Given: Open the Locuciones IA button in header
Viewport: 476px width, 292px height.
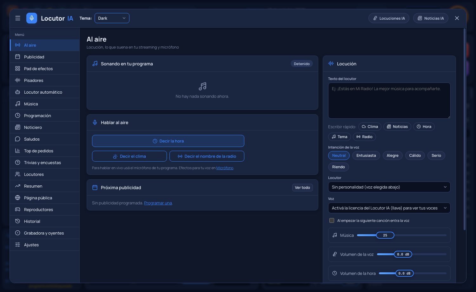Looking at the screenshot, I should (x=389, y=18).
